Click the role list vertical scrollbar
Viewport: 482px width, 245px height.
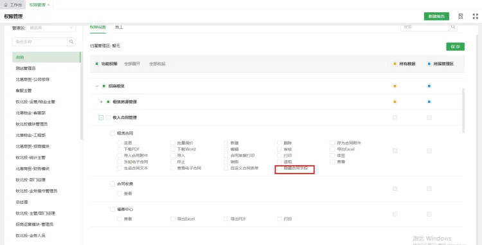[82, 95]
